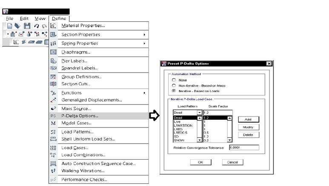Click the Load Combinations menu icon
This screenshot has height=186, width=329.
pos(53,155)
